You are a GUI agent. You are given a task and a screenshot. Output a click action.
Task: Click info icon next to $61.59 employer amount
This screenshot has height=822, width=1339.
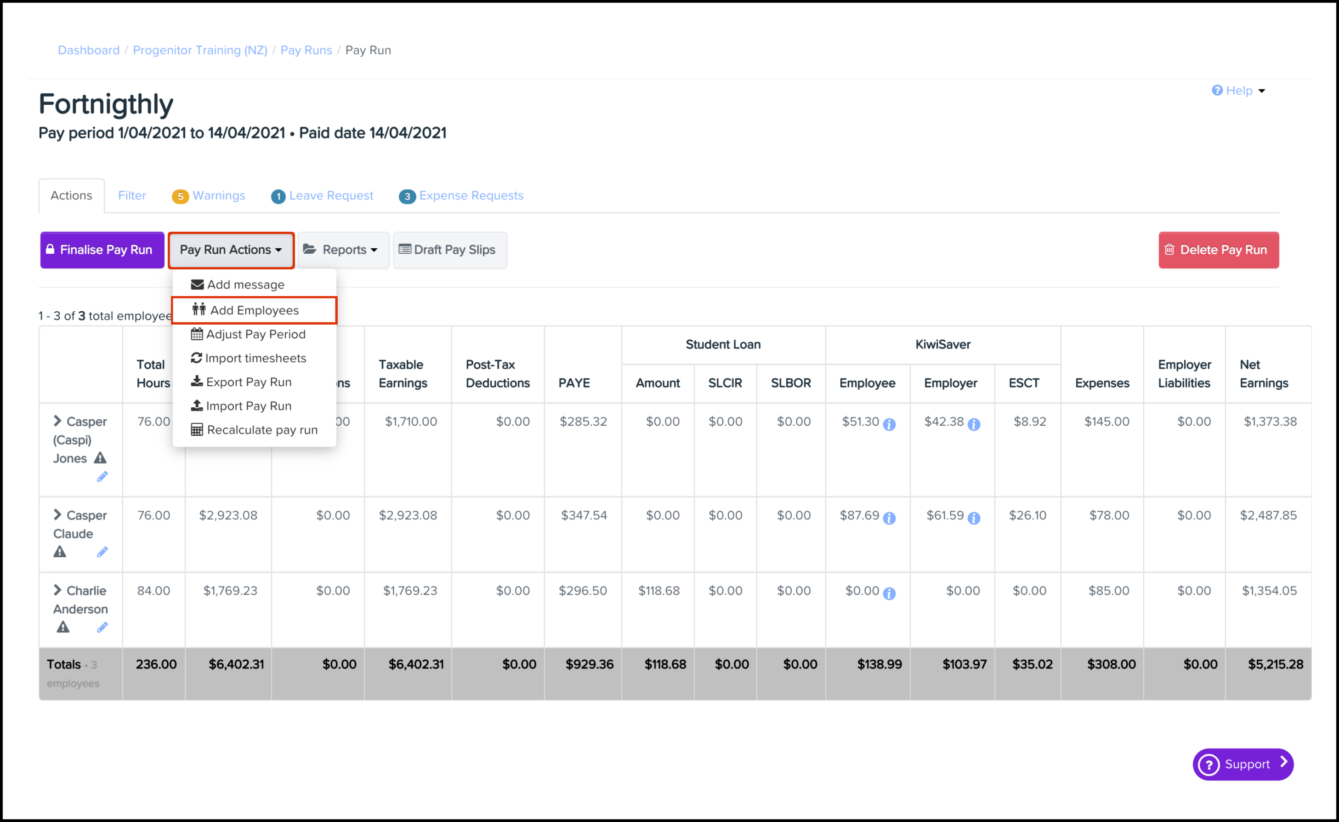[x=974, y=518]
